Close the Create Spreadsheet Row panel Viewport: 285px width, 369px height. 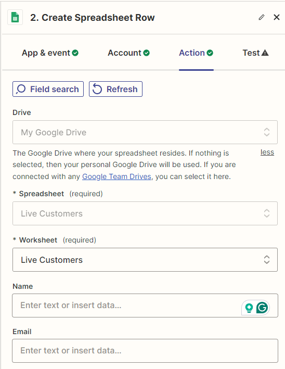tap(277, 17)
